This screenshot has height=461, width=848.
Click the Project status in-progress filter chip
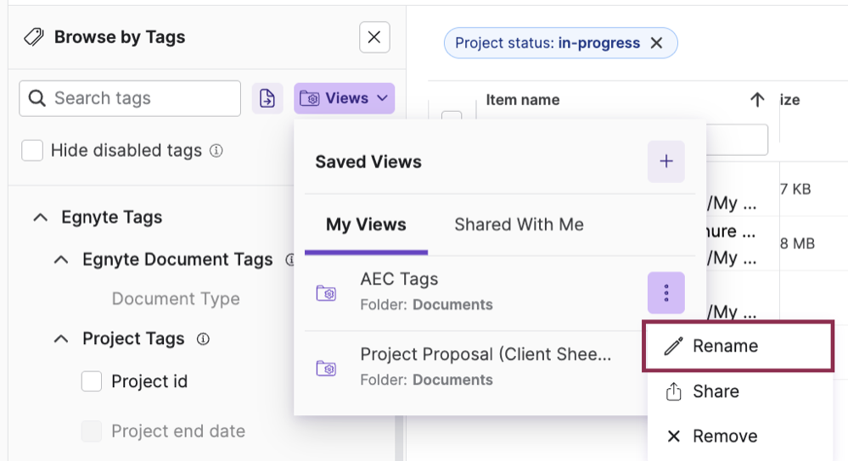click(560, 43)
